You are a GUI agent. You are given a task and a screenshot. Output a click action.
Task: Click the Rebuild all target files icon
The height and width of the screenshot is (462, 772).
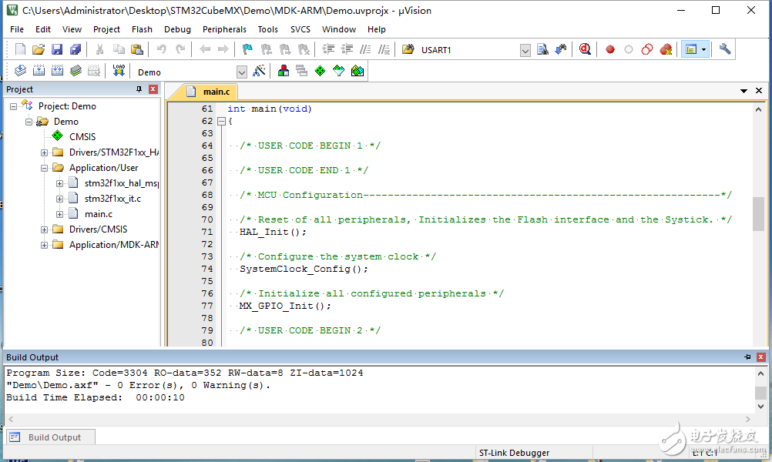click(57, 71)
